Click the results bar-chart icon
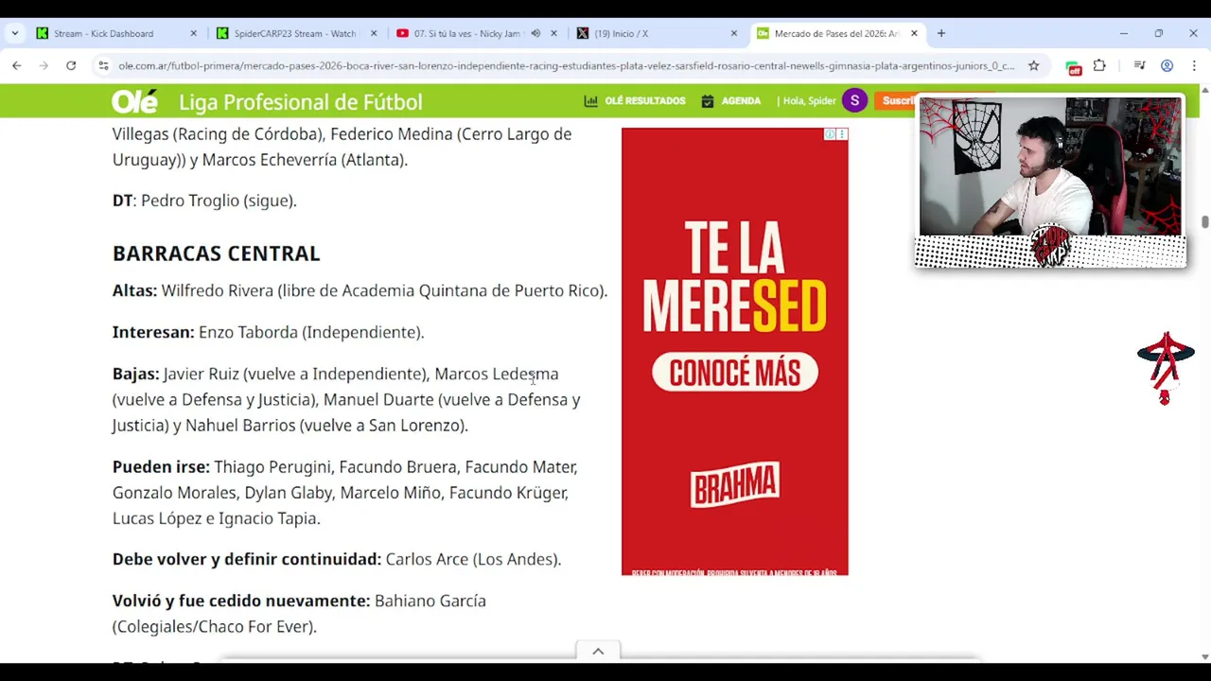The height and width of the screenshot is (681, 1211). point(590,100)
